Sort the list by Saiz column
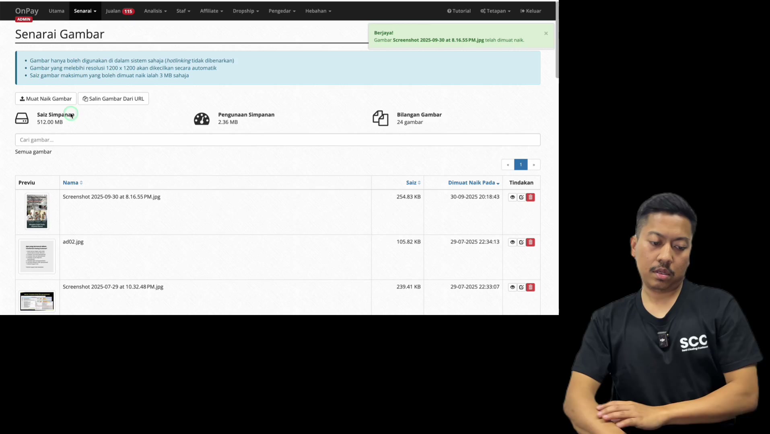 [x=413, y=182]
